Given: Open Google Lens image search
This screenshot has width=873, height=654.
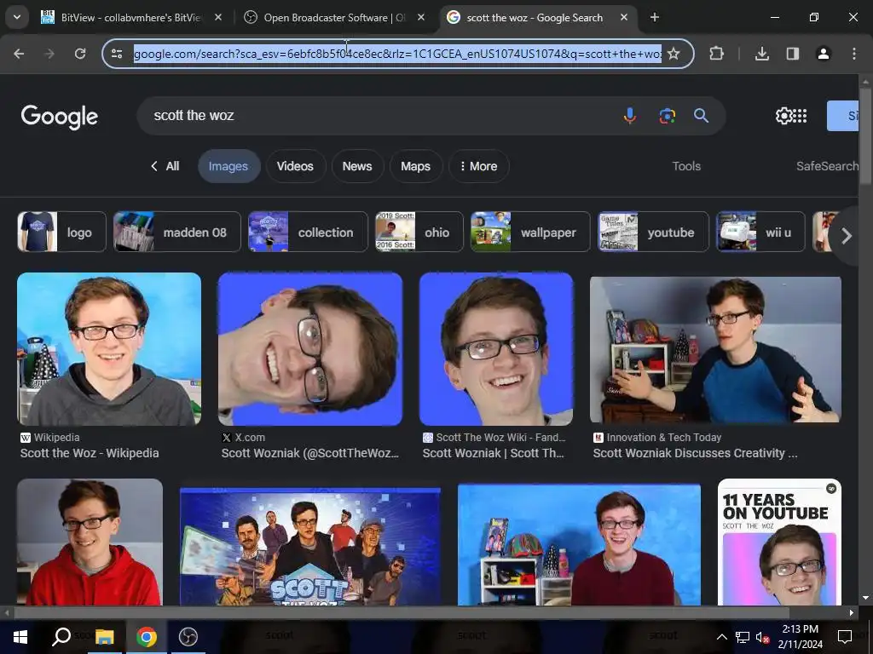Looking at the screenshot, I should tap(667, 116).
